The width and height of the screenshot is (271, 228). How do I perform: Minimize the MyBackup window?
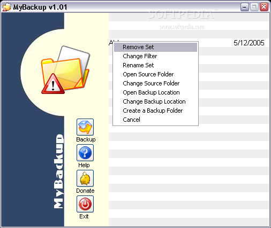pyautogui.click(x=245, y=7)
